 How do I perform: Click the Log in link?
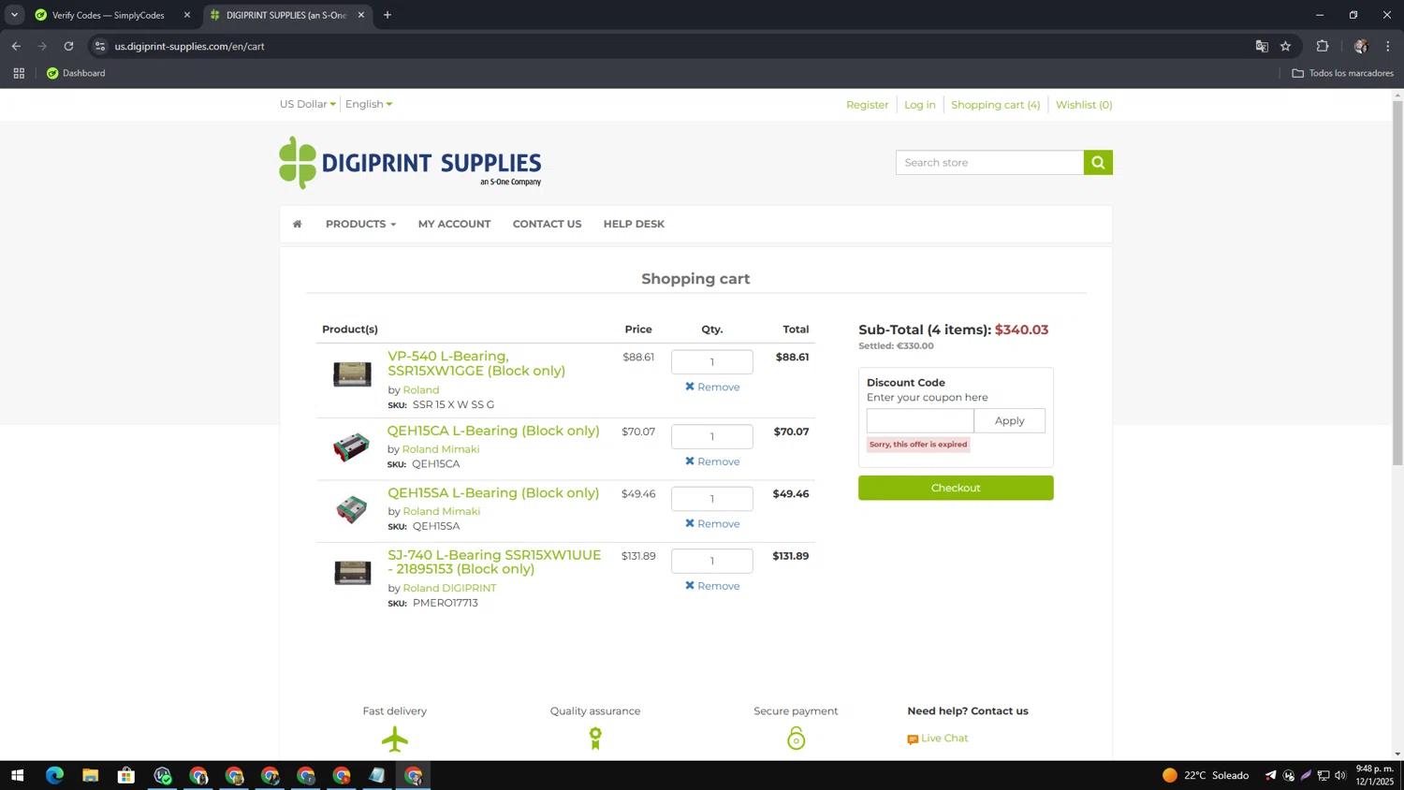click(919, 105)
